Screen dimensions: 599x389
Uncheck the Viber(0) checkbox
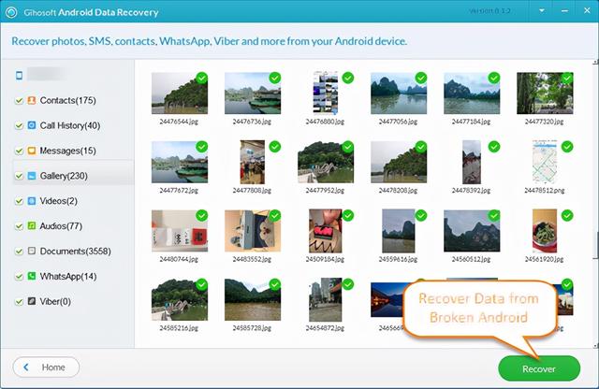click(x=19, y=302)
